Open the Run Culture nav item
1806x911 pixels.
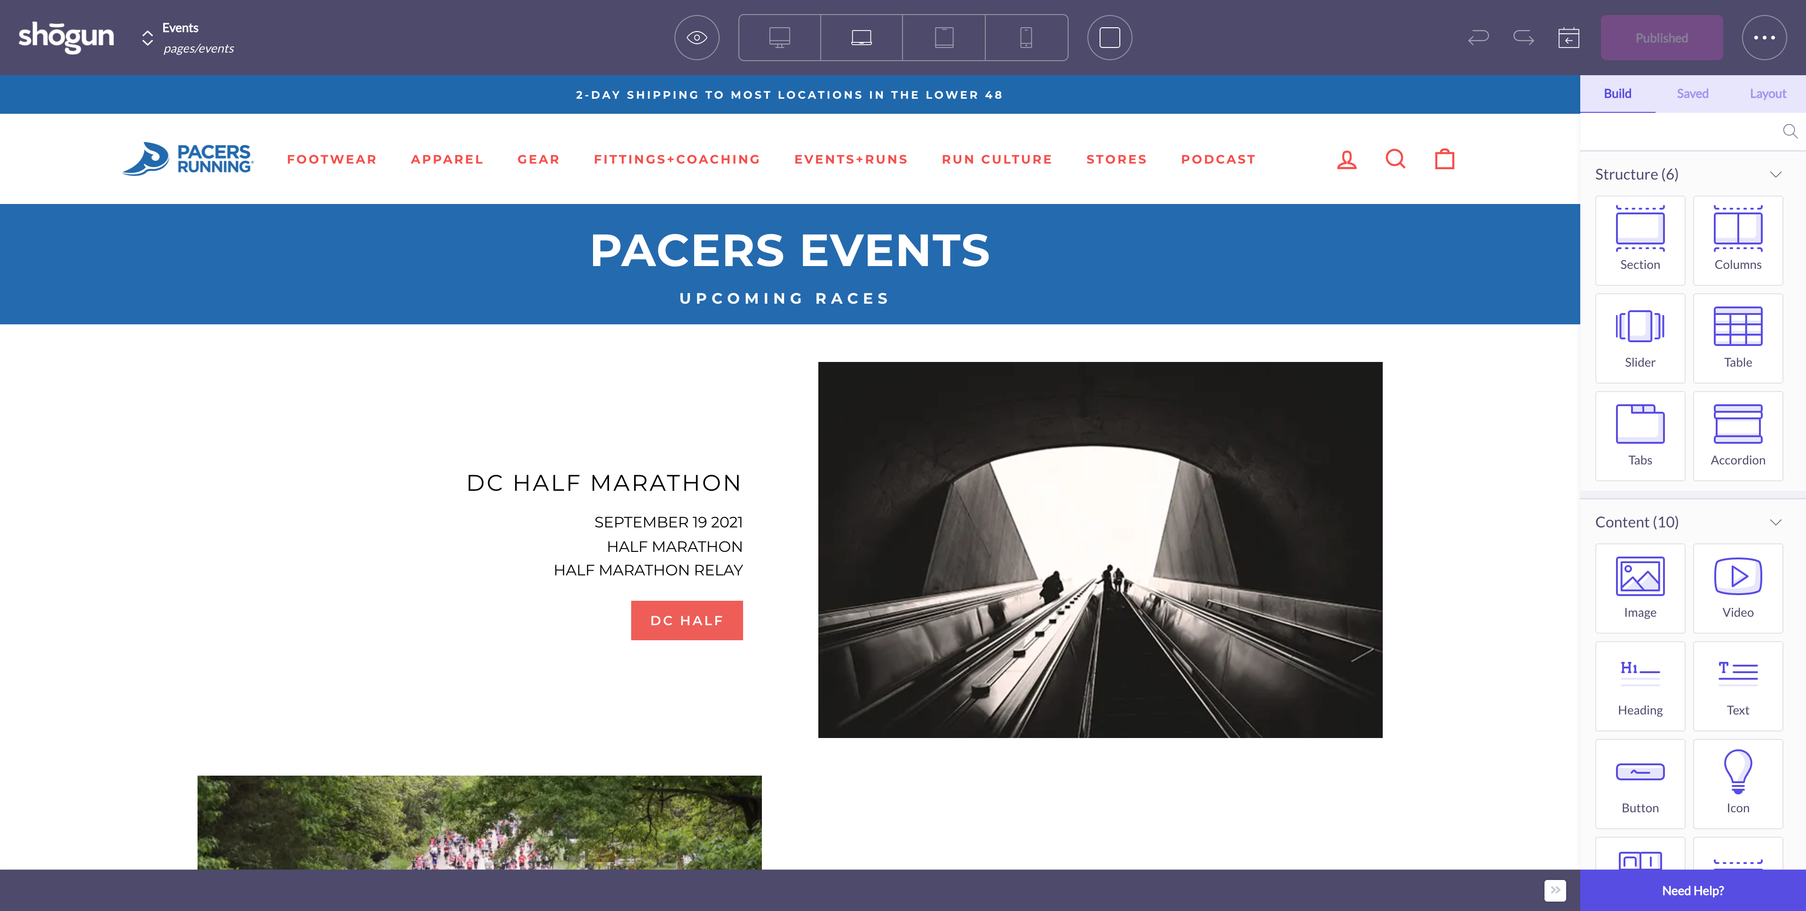997,160
